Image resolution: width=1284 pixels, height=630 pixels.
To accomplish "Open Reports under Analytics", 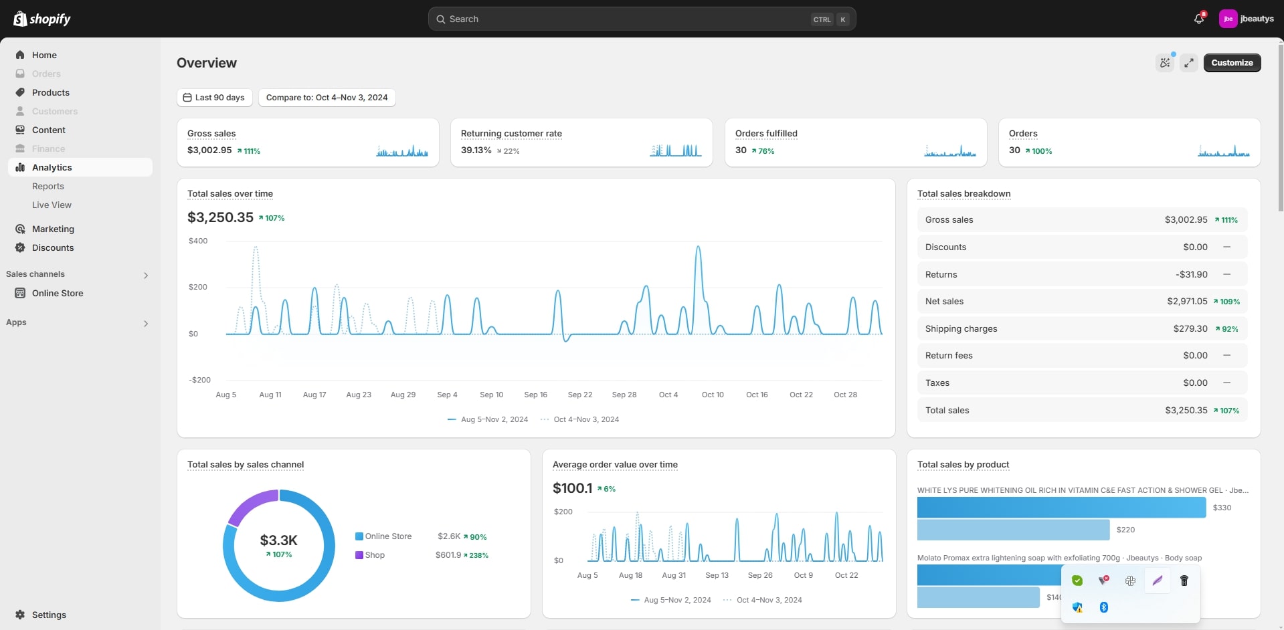I will coord(48,187).
